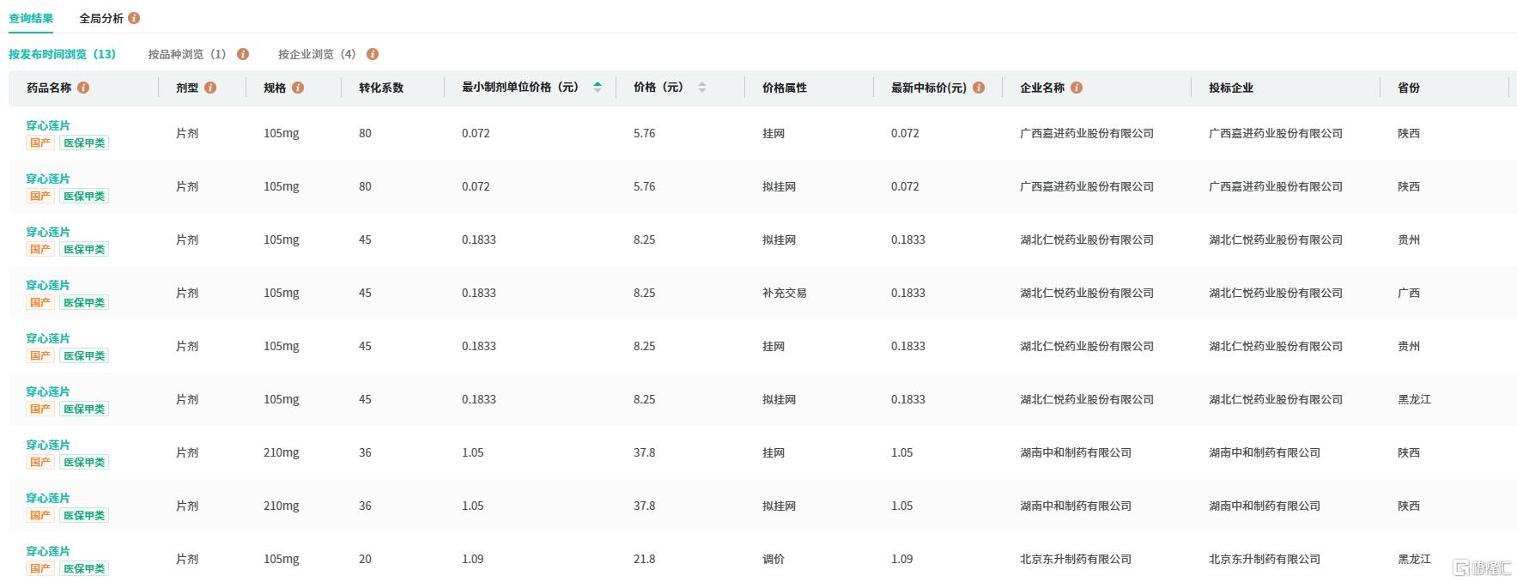The image size is (1517, 582).
Task: Open 按企业浏览 (4) view
Action: pos(316,54)
